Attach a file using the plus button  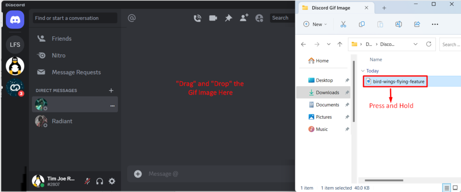138,174
